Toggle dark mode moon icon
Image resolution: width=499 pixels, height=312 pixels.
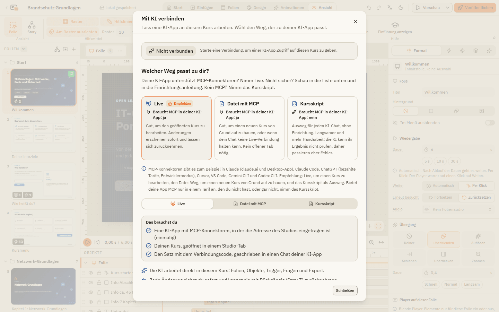(401, 8)
